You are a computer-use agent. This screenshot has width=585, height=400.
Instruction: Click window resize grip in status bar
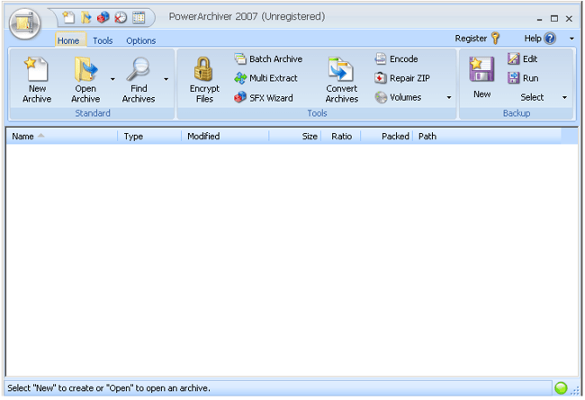[x=575, y=390]
